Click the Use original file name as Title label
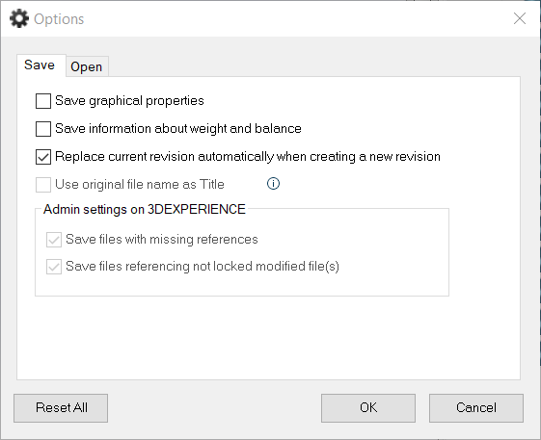 click(x=140, y=185)
